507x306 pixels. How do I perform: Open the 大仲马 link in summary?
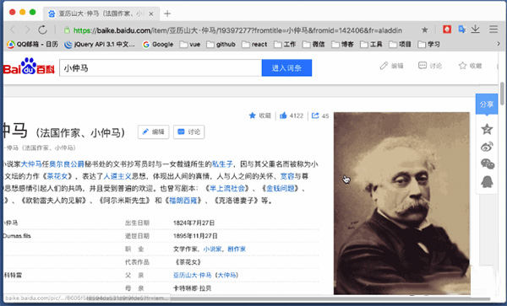(x=31, y=164)
